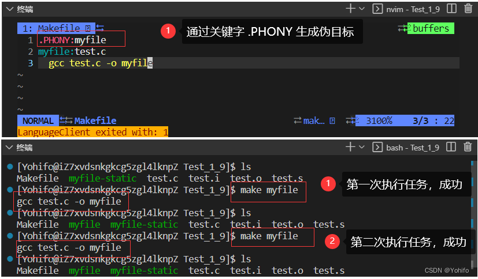This screenshot has height=279, width=478.
Task: Click the green buffers label
Action: point(431,28)
